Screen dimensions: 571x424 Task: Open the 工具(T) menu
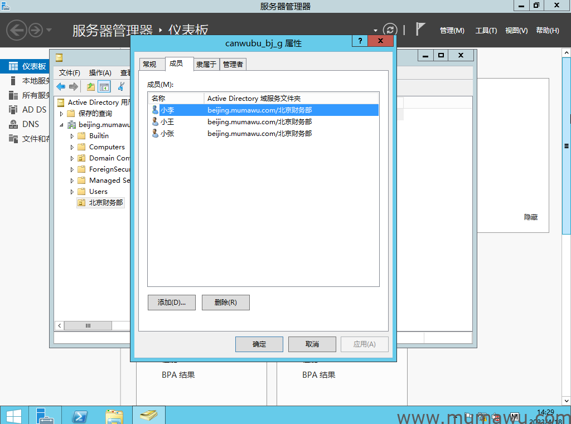(486, 31)
